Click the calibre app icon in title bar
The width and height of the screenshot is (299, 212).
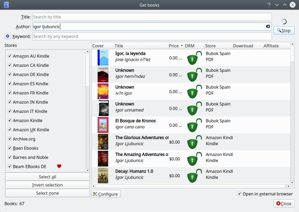6,5
